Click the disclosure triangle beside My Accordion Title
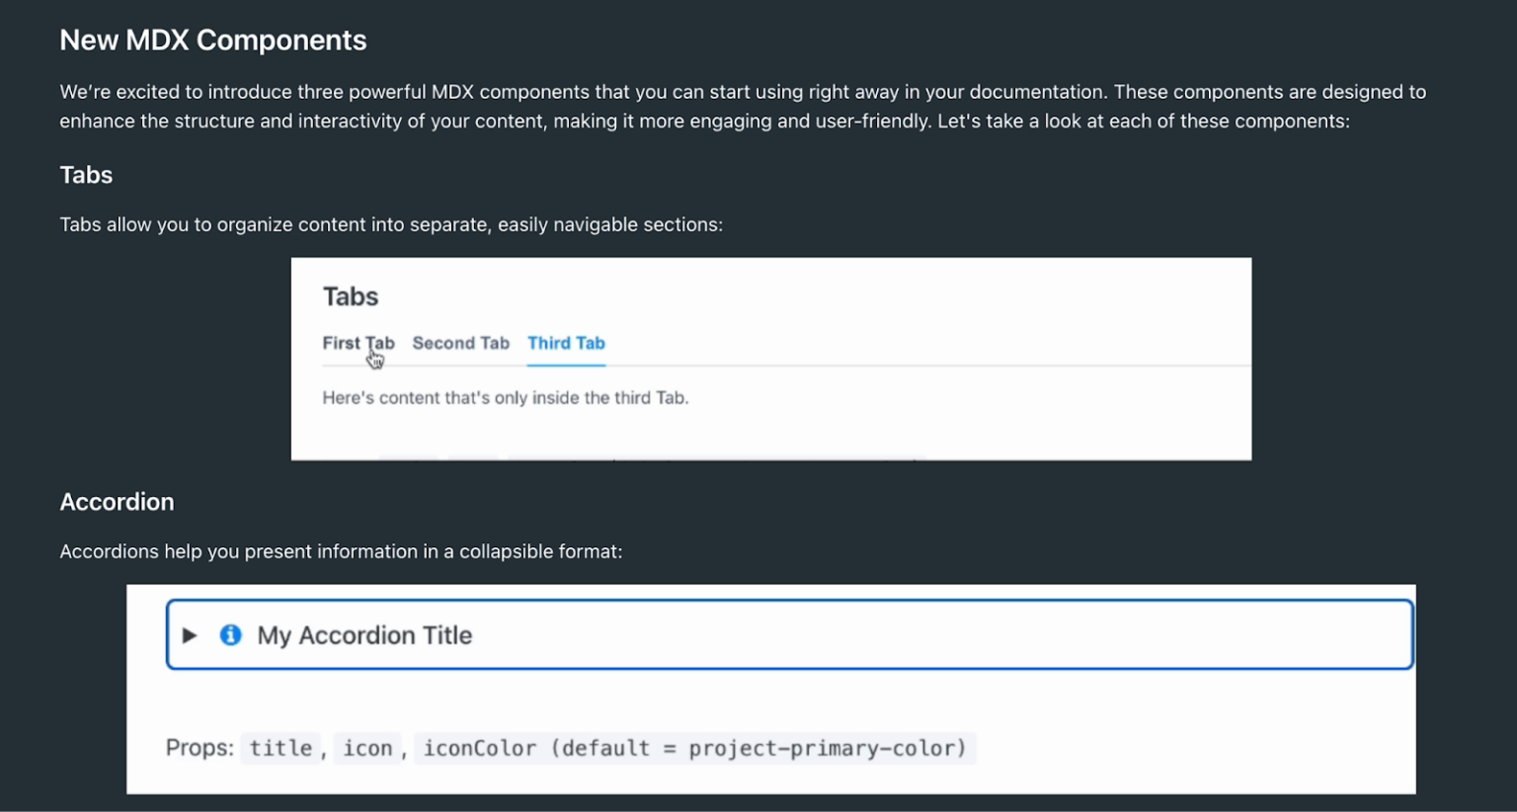This screenshot has width=1517, height=812. [190, 635]
